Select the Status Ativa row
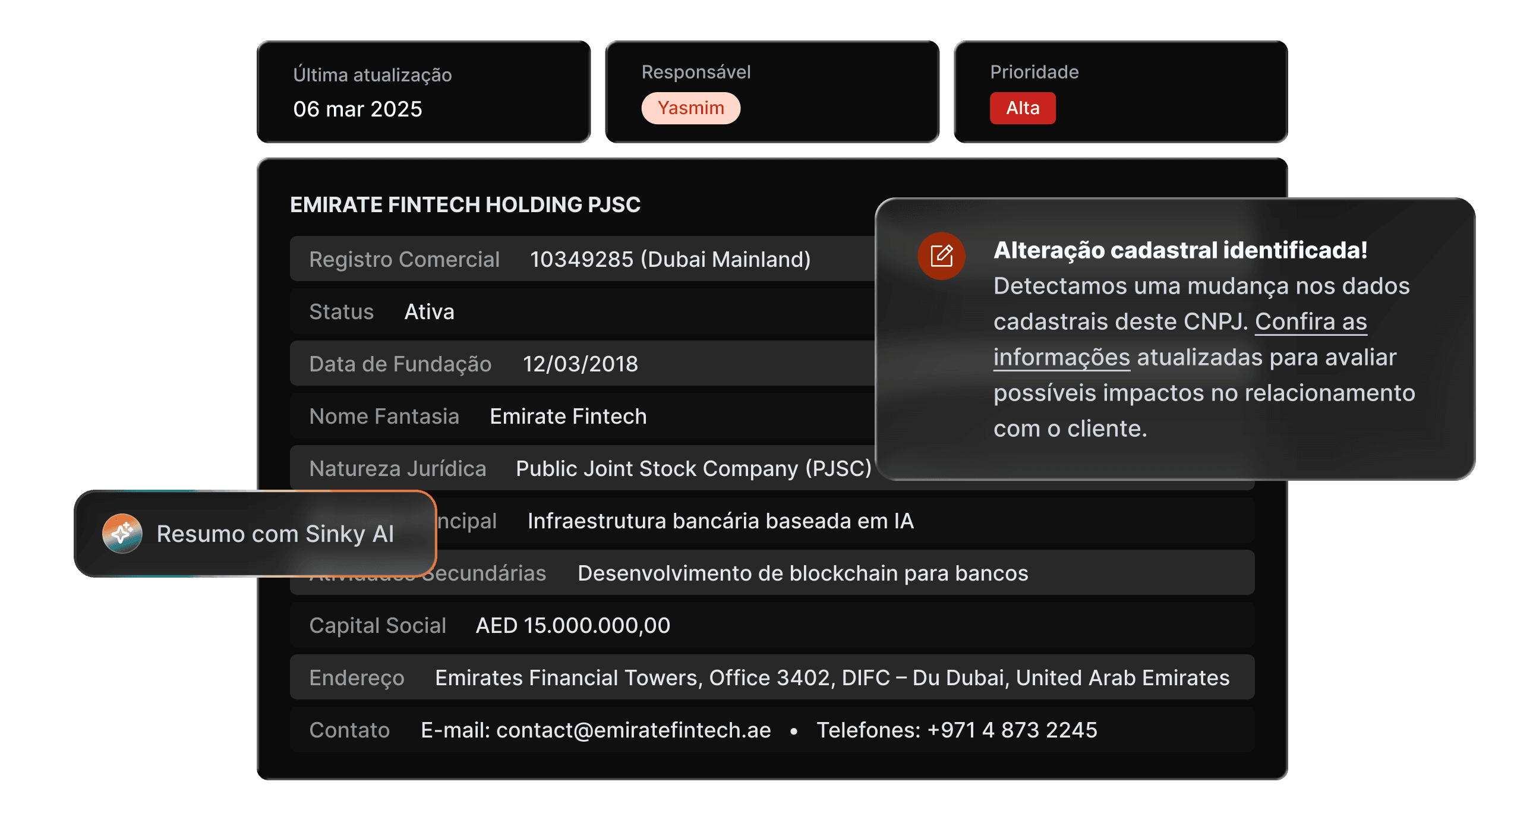The width and height of the screenshot is (1533, 832). [428, 312]
